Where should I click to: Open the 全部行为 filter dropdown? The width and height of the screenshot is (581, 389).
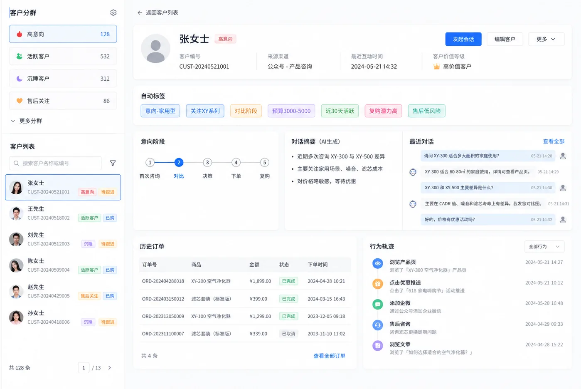(x=544, y=247)
